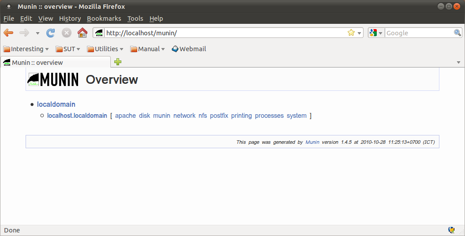Image resolution: width=465 pixels, height=236 pixels.
Task: Open the History menu
Action: (70, 19)
